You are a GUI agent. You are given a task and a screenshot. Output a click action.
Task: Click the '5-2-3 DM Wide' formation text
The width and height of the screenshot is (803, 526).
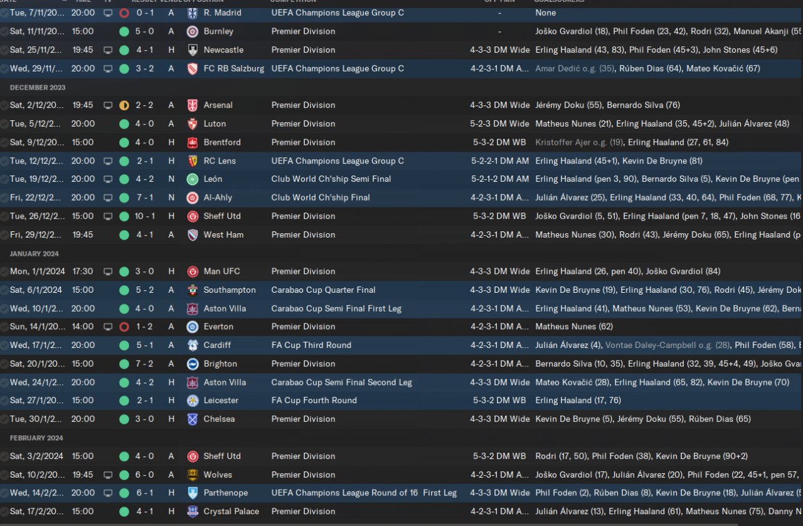click(500, 124)
